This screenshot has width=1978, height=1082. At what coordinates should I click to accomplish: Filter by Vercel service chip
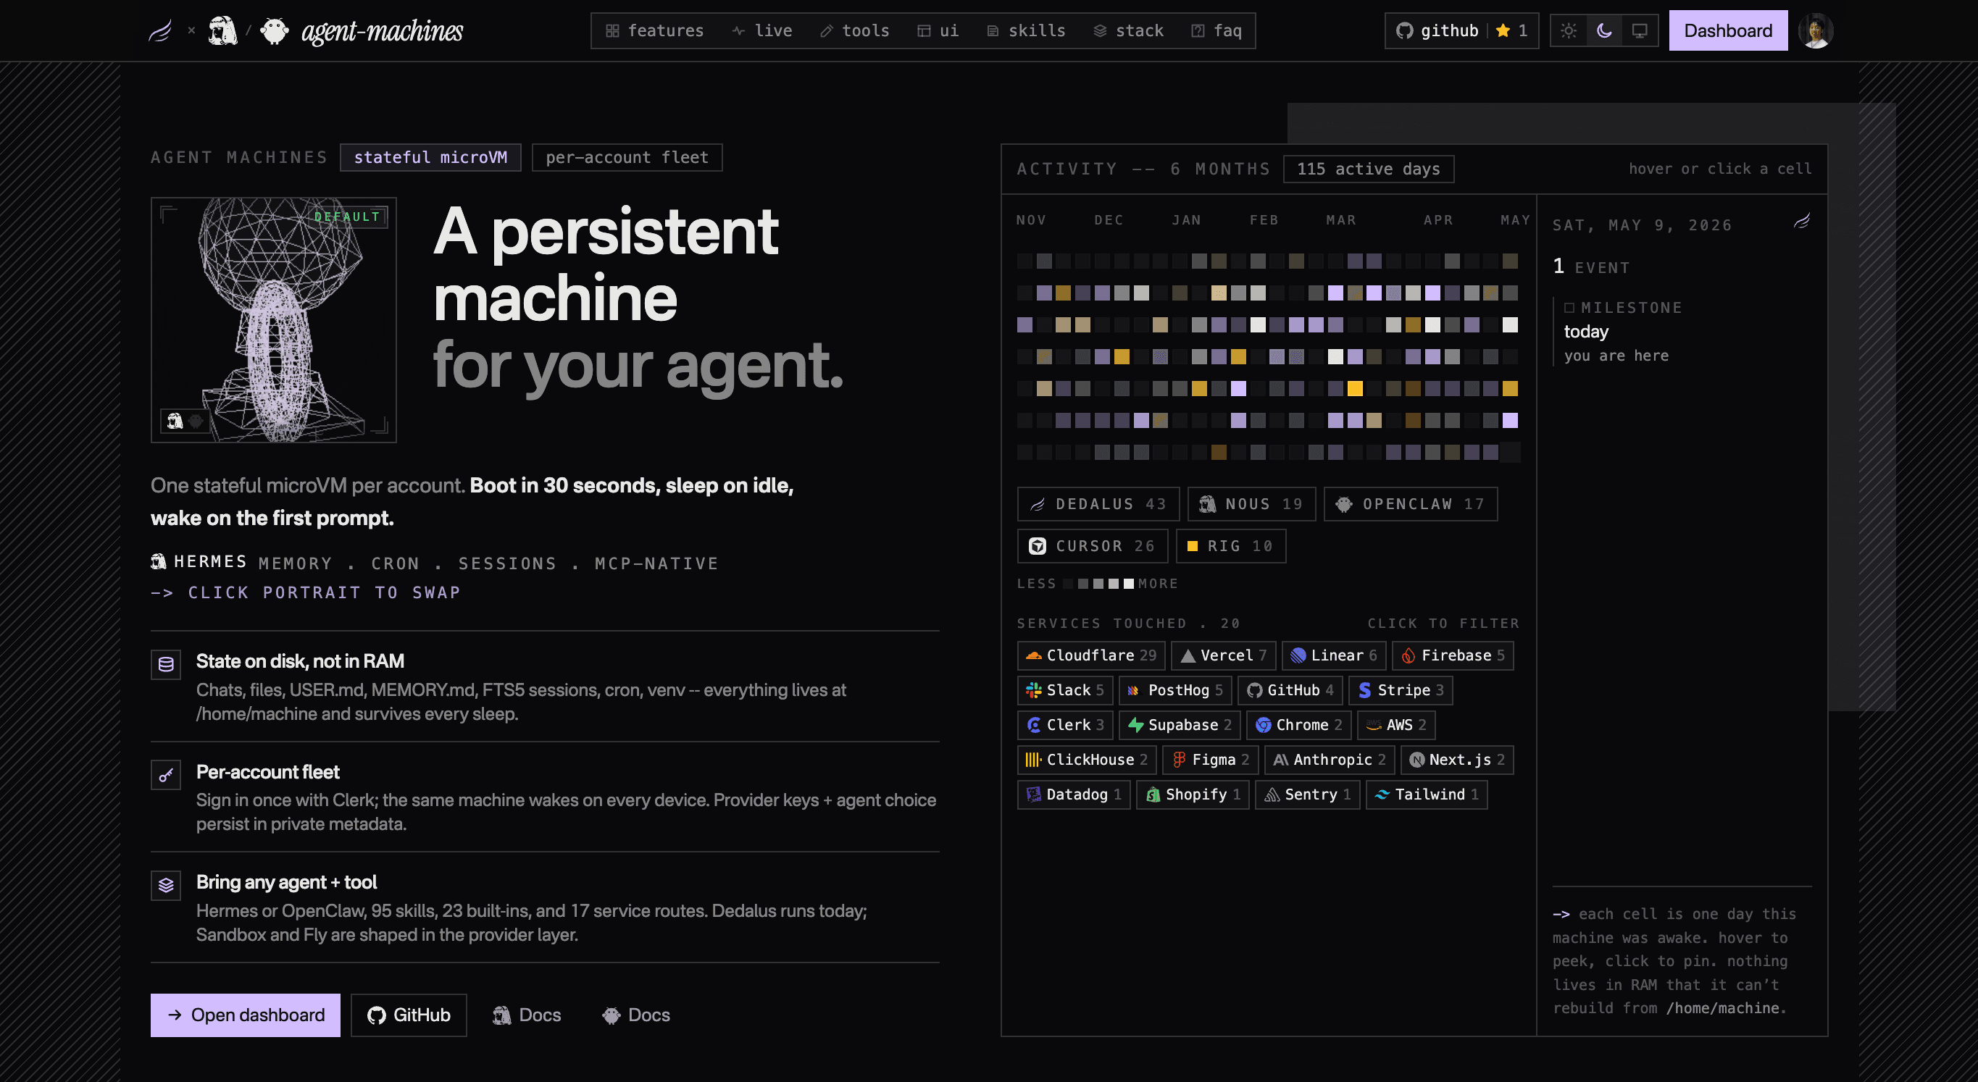pyautogui.click(x=1223, y=655)
